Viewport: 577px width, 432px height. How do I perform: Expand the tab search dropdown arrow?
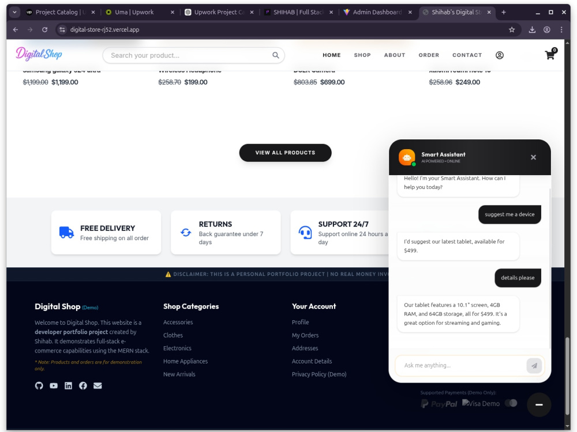(x=14, y=12)
